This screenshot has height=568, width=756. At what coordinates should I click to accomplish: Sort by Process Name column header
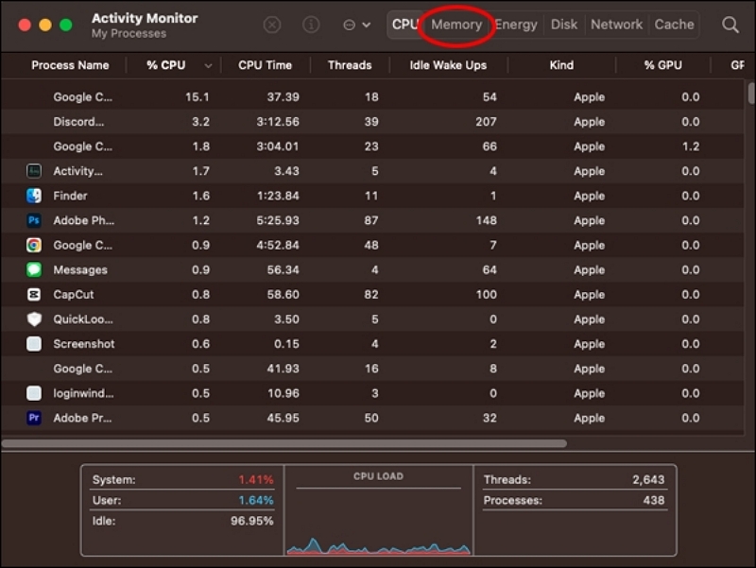[x=70, y=65]
